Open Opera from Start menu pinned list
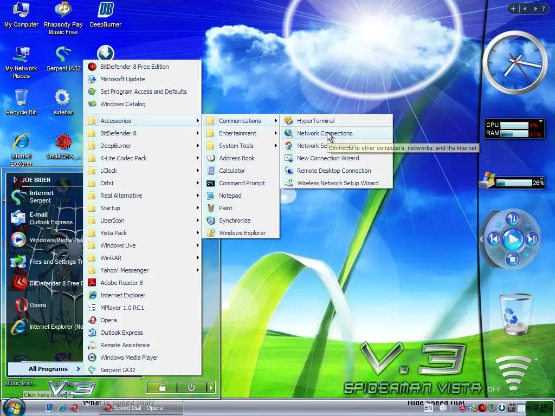555x416 pixels. pyautogui.click(x=46, y=305)
